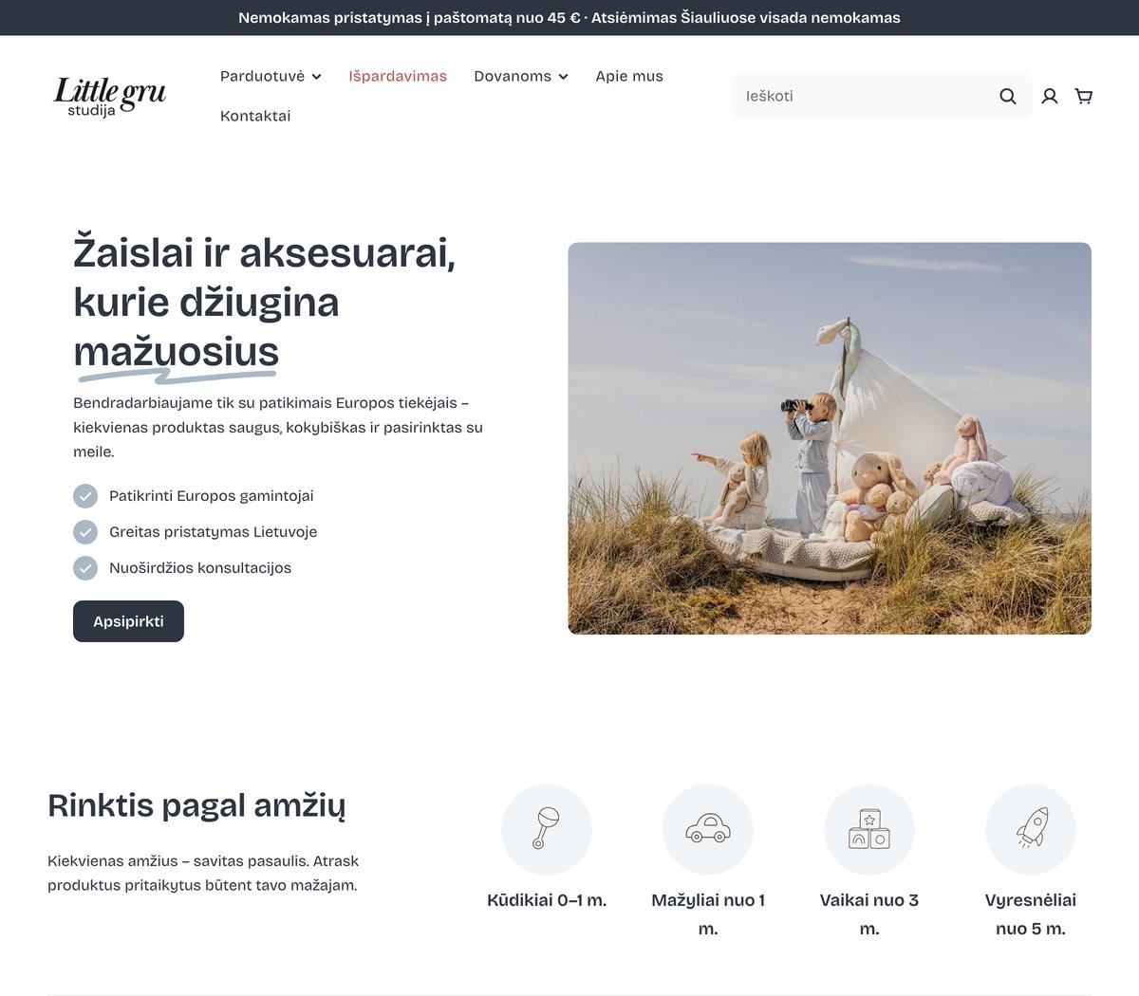The image size is (1139, 996).
Task: Click paragraph starting Bendradarbiaujame tik su patikimais
Action: pos(278,427)
